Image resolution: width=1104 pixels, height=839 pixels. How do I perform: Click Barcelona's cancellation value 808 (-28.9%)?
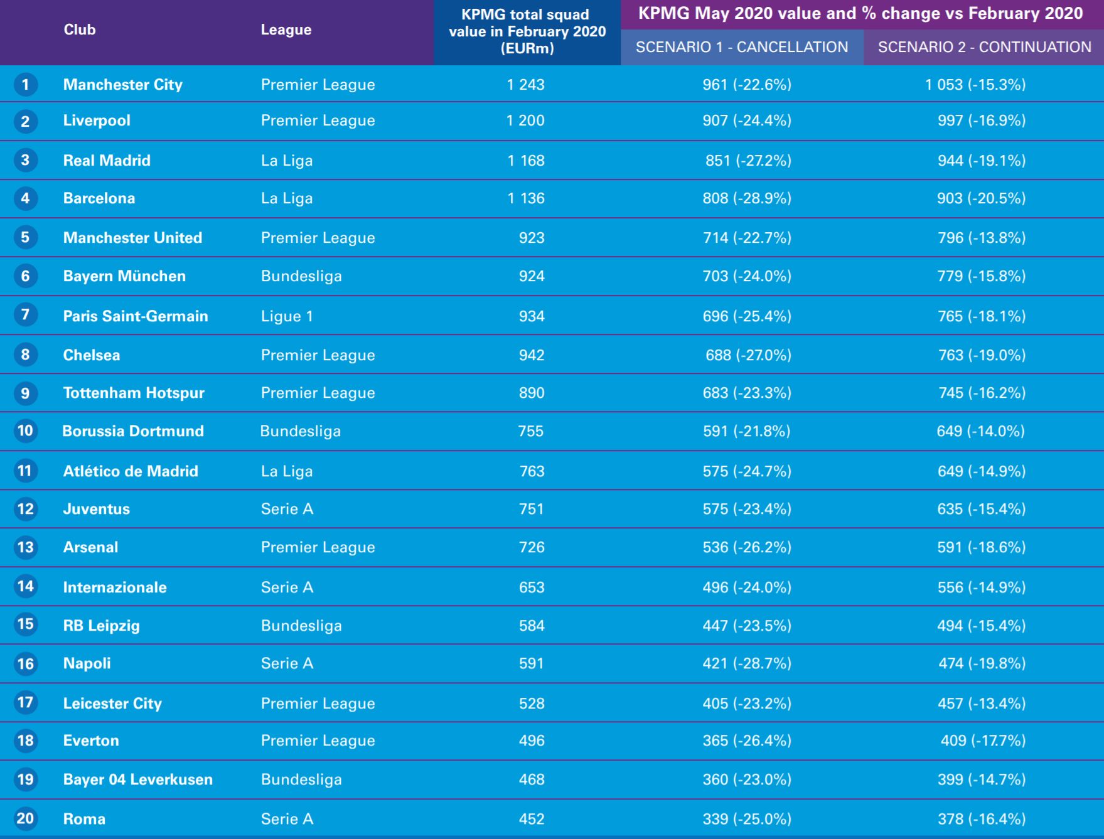(747, 198)
